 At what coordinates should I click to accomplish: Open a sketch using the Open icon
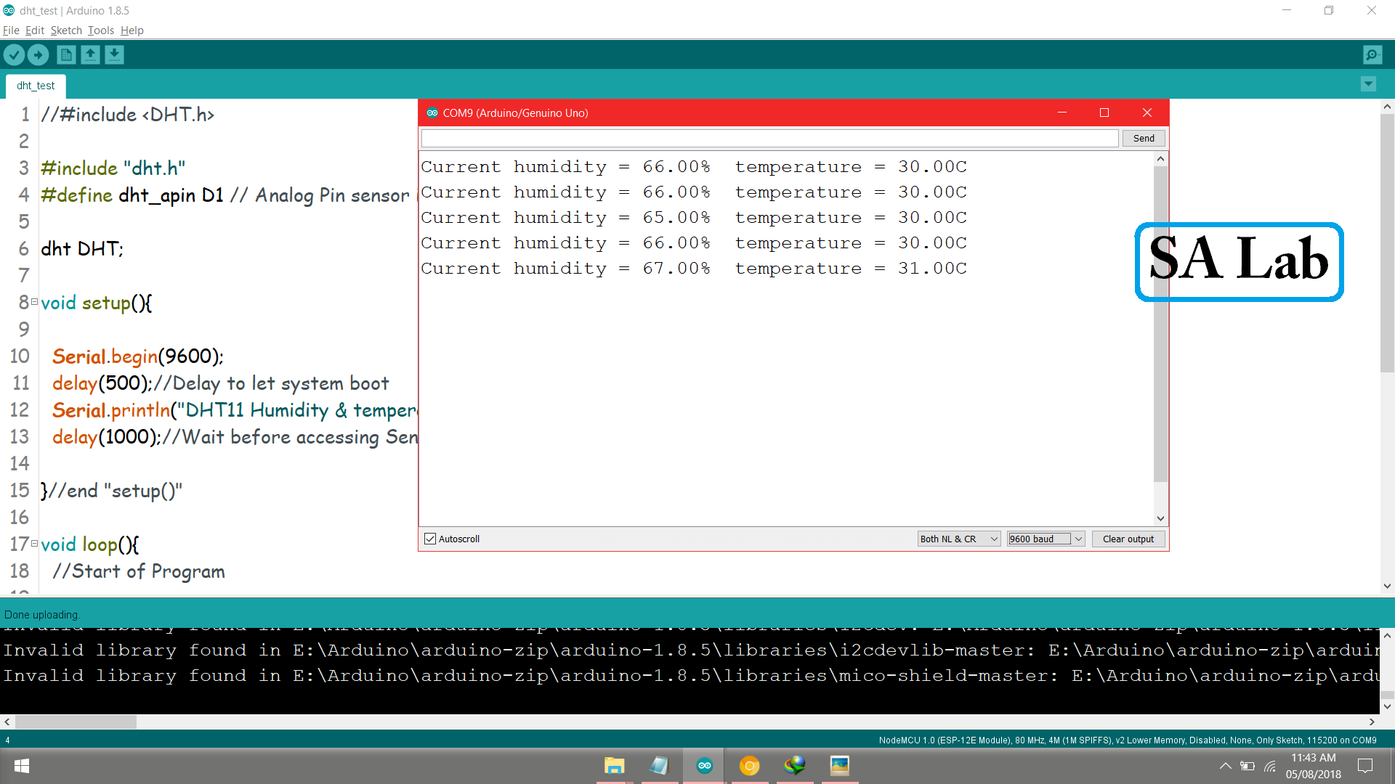(90, 54)
